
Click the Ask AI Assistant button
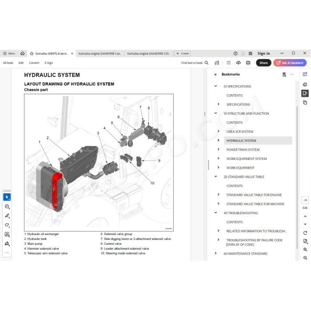coord(290,63)
